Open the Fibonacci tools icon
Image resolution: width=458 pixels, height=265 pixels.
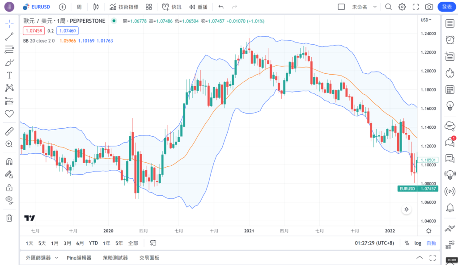click(9, 50)
